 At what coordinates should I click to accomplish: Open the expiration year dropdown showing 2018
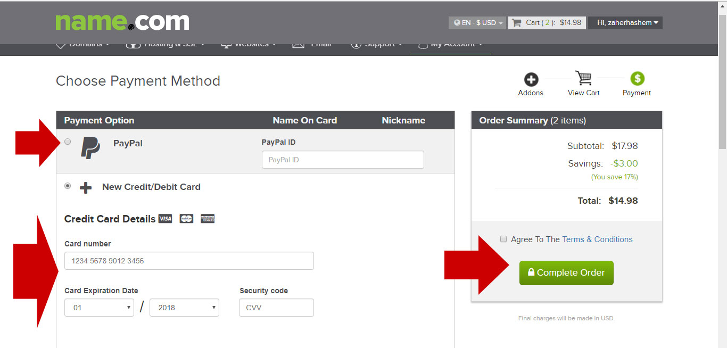[x=184, y=308]
